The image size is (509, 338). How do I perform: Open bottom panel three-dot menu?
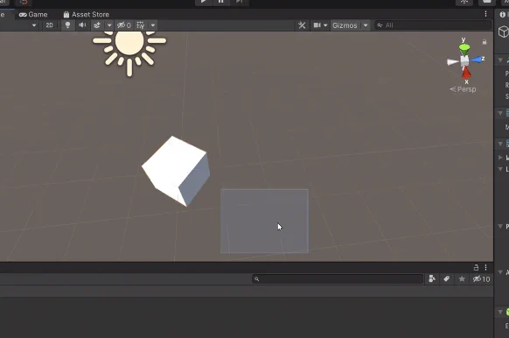click(485, 267)
